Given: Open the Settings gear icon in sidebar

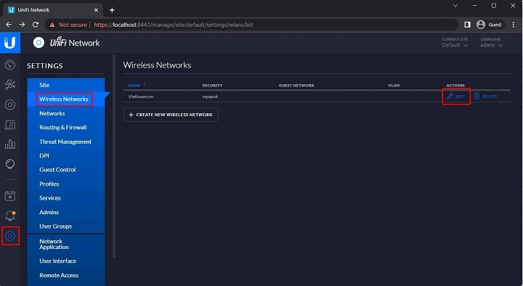Looking at the screenshot, I should (x=10, y=236).
